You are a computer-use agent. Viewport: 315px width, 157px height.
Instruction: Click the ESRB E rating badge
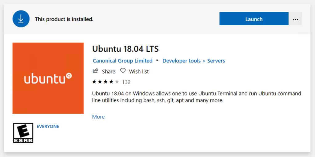(23, 133)
